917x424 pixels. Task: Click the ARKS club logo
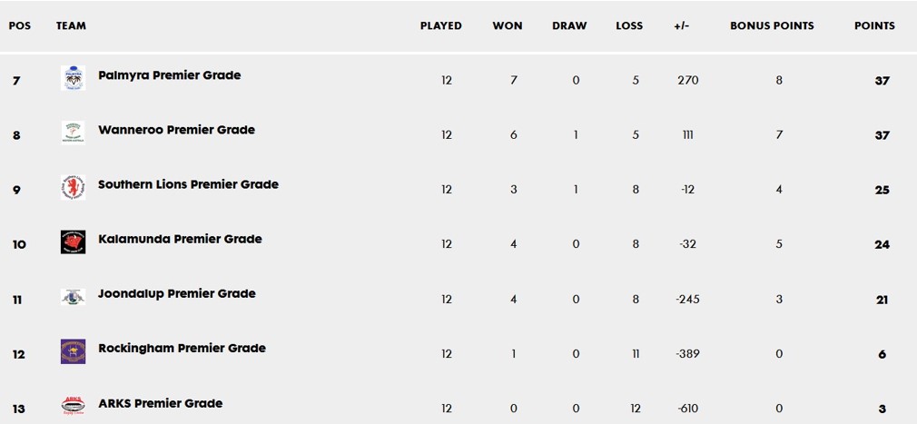(74, 406)
